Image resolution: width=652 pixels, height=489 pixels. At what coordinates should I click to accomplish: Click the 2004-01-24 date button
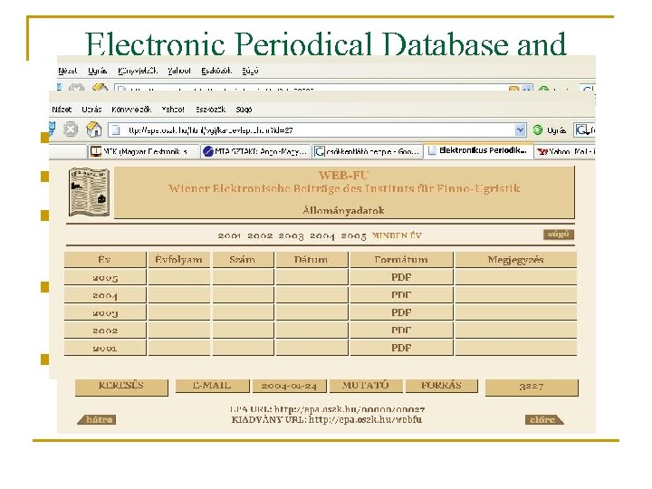click(x=290, y=386)
